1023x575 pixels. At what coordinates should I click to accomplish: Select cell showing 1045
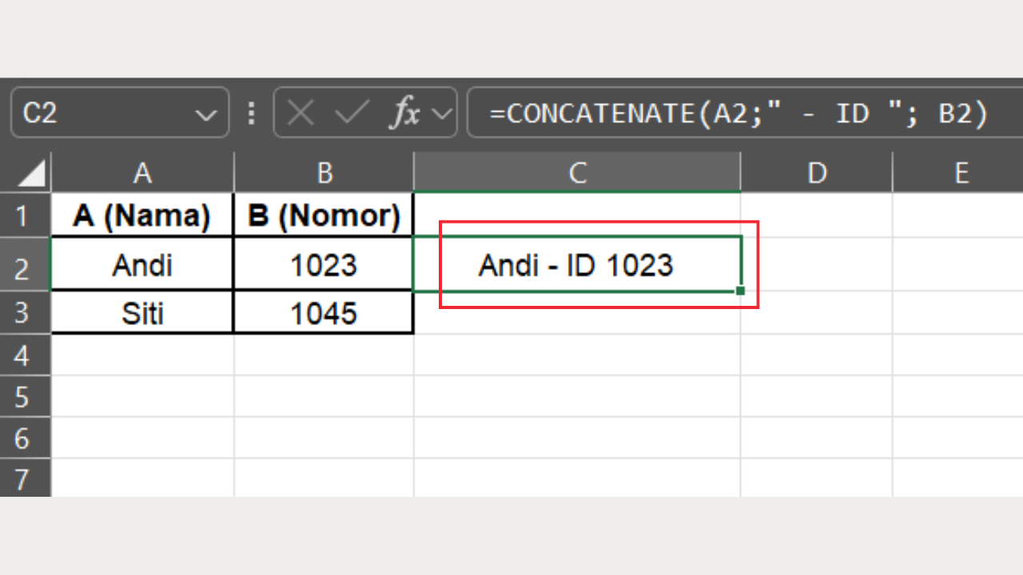click(324, 312)
